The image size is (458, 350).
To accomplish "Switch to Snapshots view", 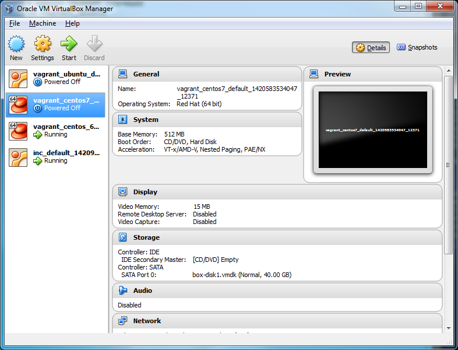I will coord(417,48).
